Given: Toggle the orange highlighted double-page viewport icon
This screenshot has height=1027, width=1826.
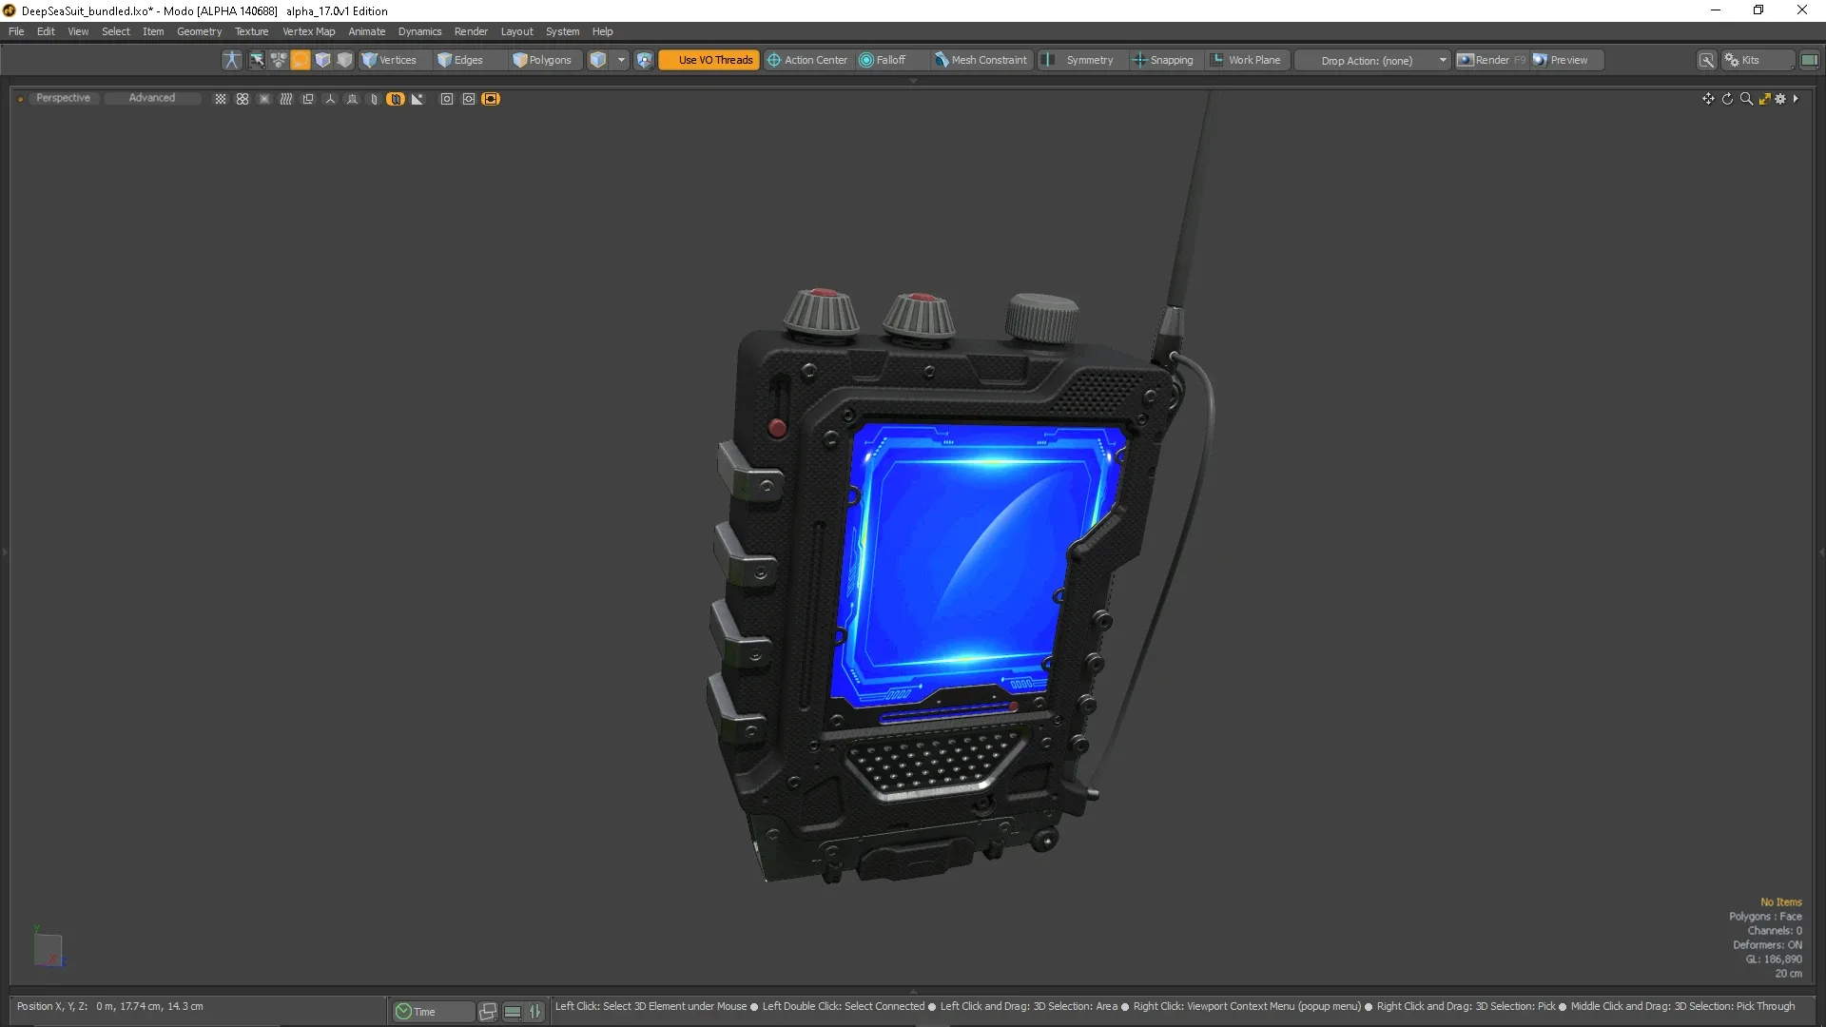Looking at the screenshot, I should click(396, 99).
